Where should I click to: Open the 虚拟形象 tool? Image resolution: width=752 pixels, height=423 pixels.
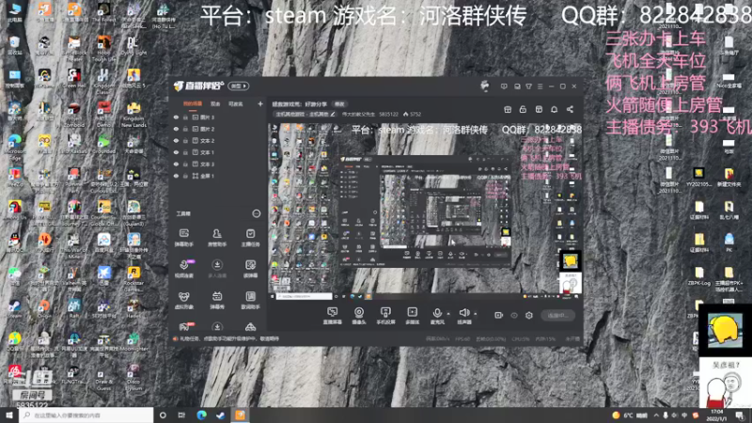coord(183,300)
